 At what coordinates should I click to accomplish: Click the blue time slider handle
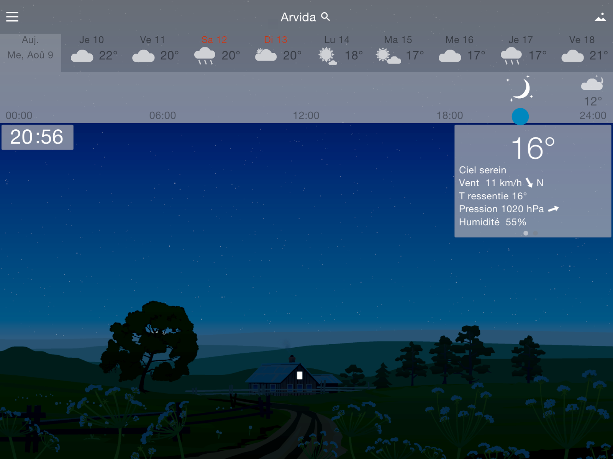point(520,116)
